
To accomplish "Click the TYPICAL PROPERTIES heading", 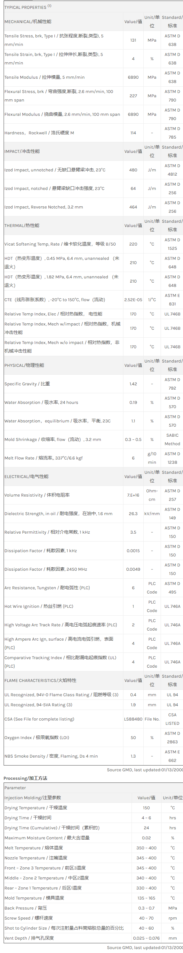I will tap(25, 7).
